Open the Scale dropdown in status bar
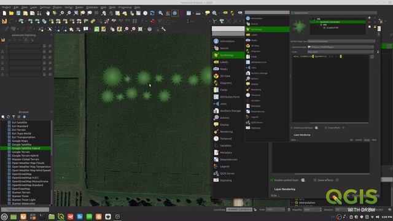Viewport: 393px width, 221px height. click(275, 209)
